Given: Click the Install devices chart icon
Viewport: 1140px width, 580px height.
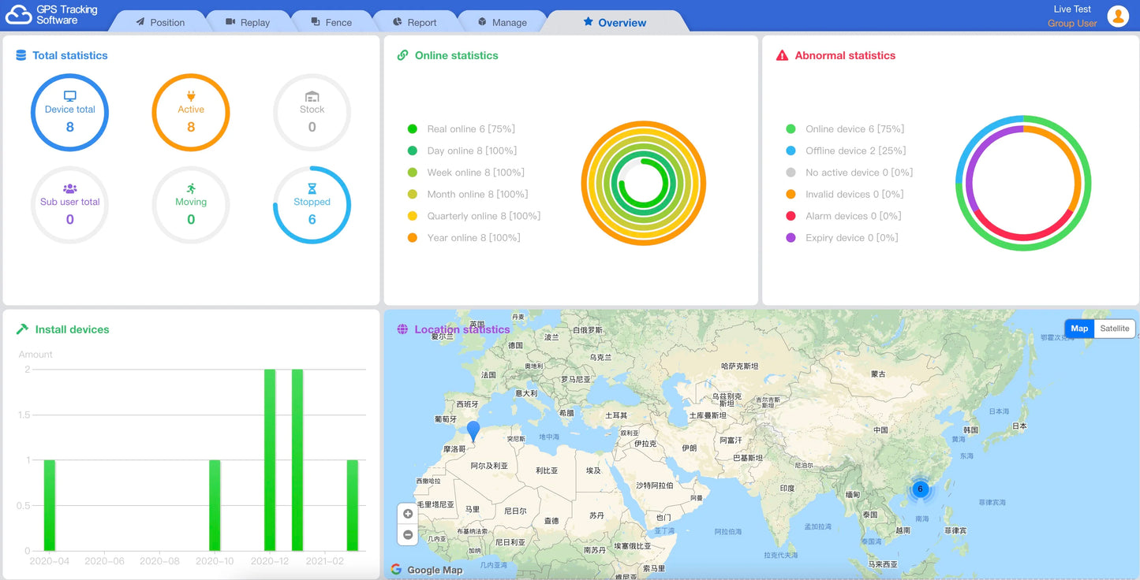Looking at the screenshot, I should pyautogui.click(x=21, y=329).
